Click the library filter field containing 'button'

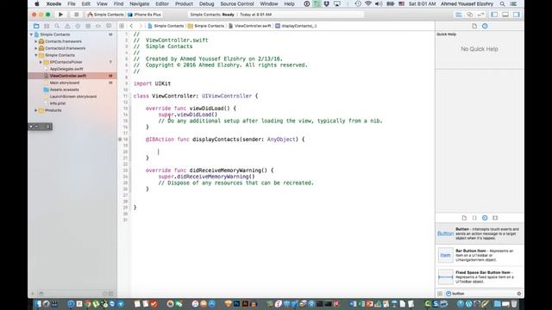[x=483, y=294]
